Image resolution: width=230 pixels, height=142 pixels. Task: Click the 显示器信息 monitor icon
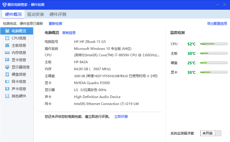7,67
